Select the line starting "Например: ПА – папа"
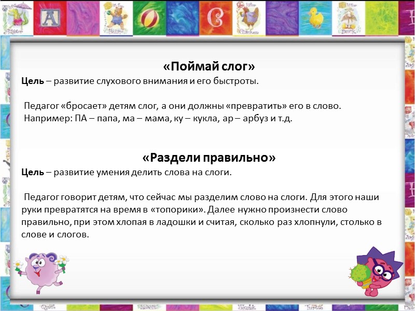Image resolution: width=415 pixels, height=311 pixels. [158, 119]
